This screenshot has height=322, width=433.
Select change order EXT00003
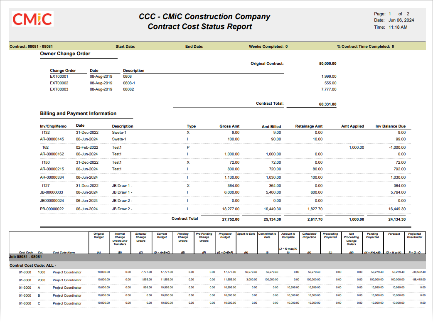click(59, 89)
